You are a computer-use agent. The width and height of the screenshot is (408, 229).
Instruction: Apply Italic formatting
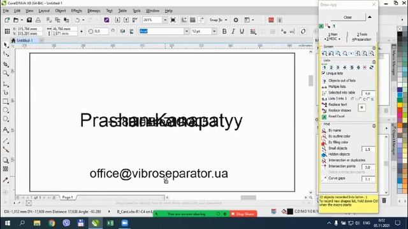[x=233, y=31]
